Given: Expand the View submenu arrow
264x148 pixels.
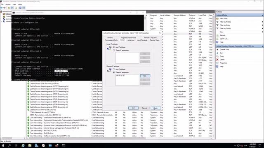Looking at the screenshot, I should click(x=263, y=32).
